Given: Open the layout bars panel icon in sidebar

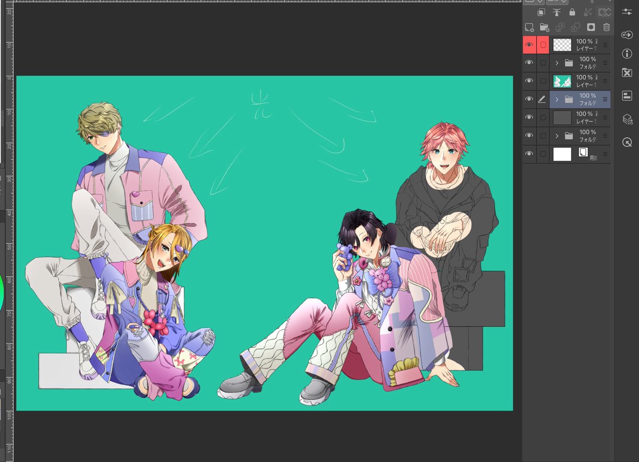Looking at the screenshot, I should [627, 96].
